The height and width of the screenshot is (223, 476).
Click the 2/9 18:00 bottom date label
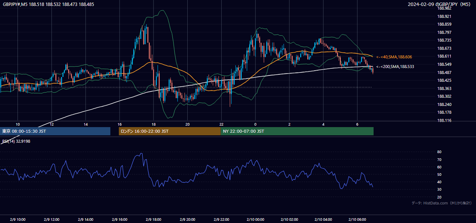click(x=153, y=220)
